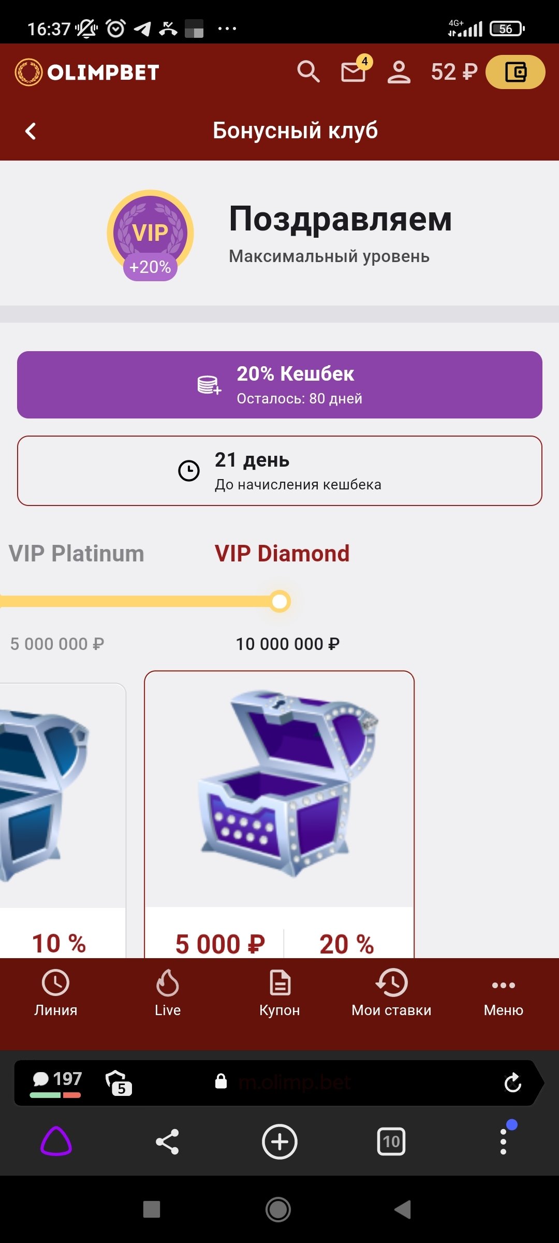559x1243 pixels.
Task: Go back with the left chevron
Action: click(31, 131)
